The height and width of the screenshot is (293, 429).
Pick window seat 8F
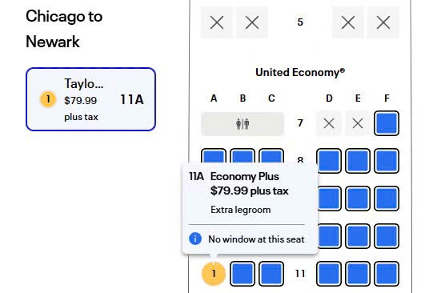pyautogui.click(x=387, y=161)
